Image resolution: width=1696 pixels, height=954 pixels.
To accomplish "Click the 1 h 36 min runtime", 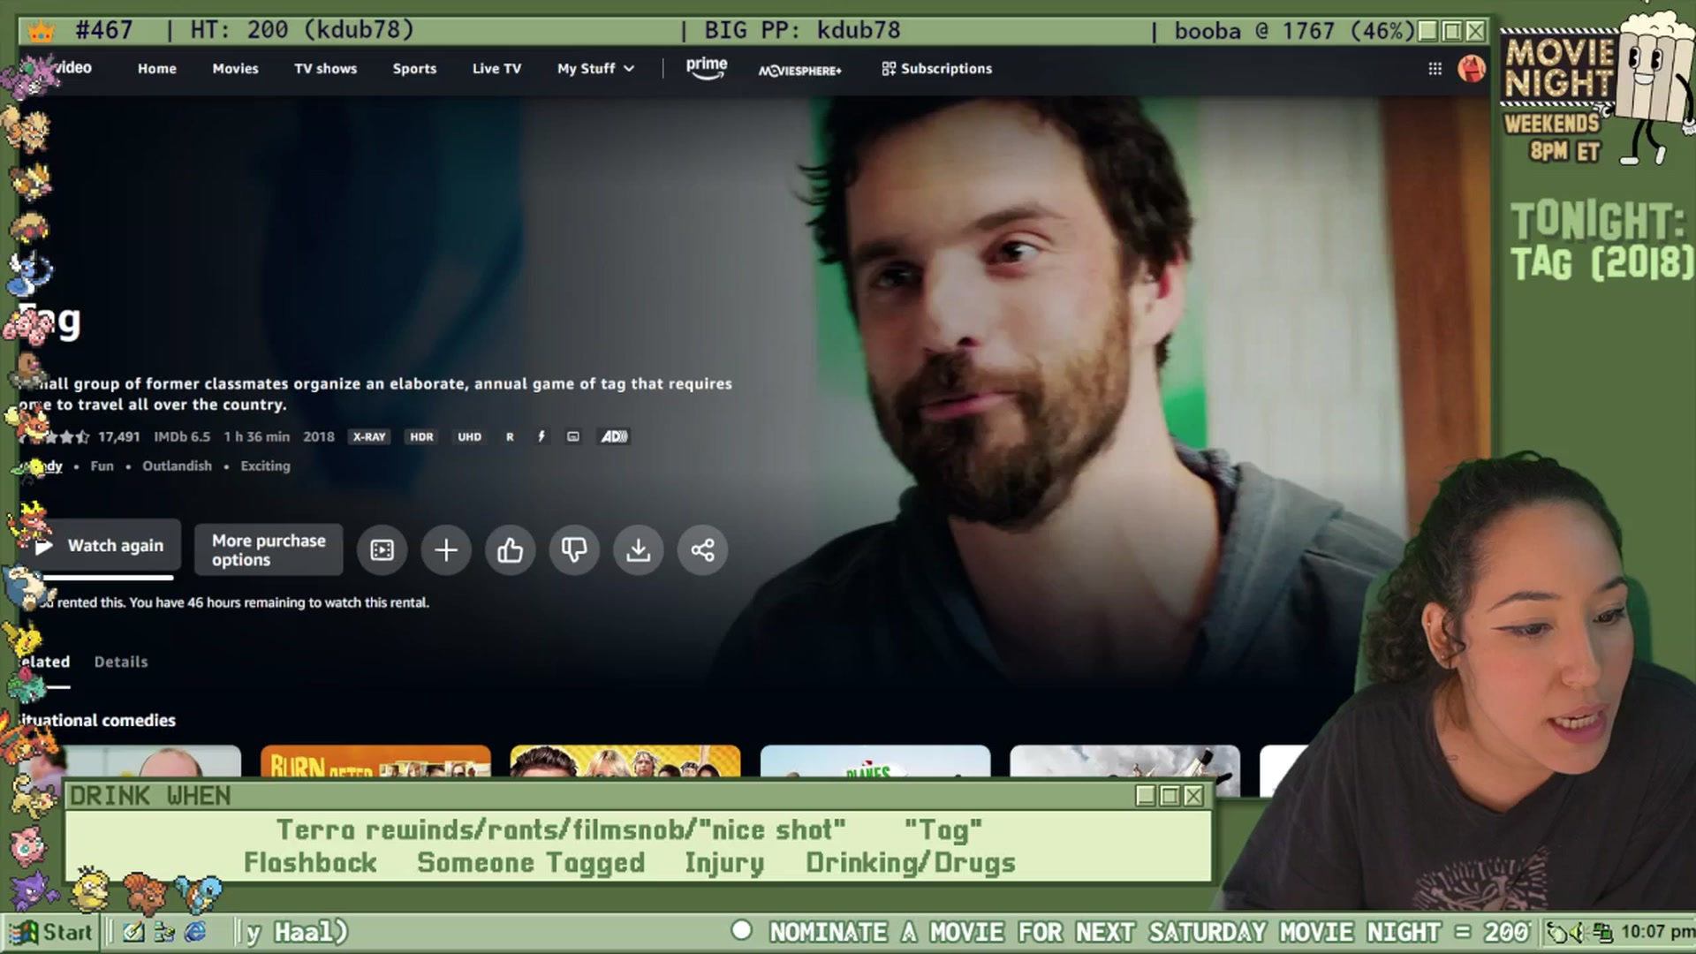I will tap(256, 436).
